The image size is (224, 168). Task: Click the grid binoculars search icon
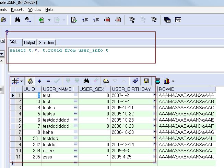click(x=86, y=81)
